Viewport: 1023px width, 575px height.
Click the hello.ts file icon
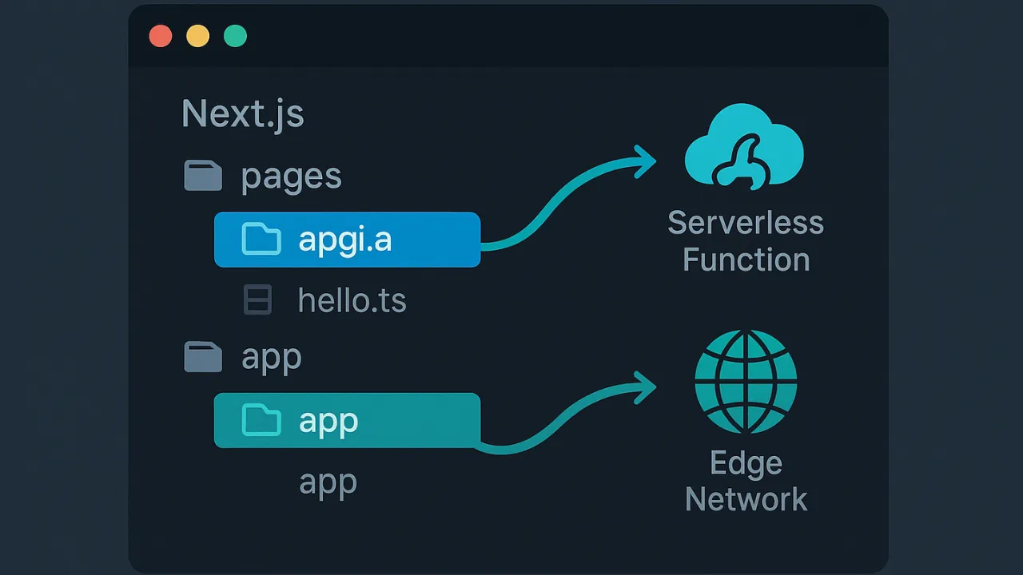point(257,299)
